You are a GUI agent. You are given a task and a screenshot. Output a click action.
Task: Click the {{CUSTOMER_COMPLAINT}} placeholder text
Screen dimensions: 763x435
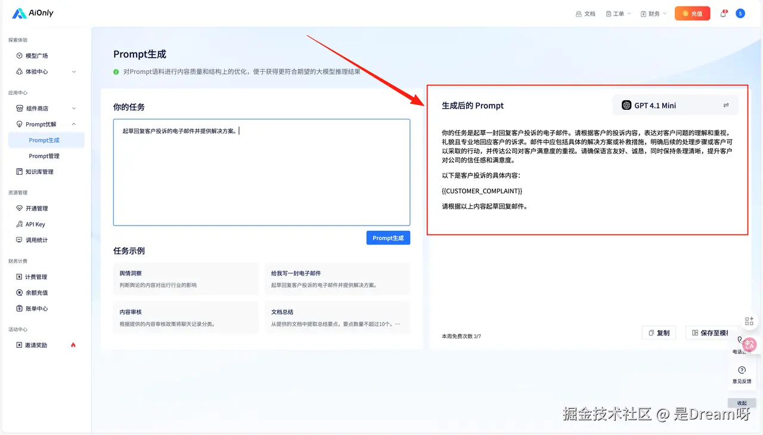[x=482, y=191]
